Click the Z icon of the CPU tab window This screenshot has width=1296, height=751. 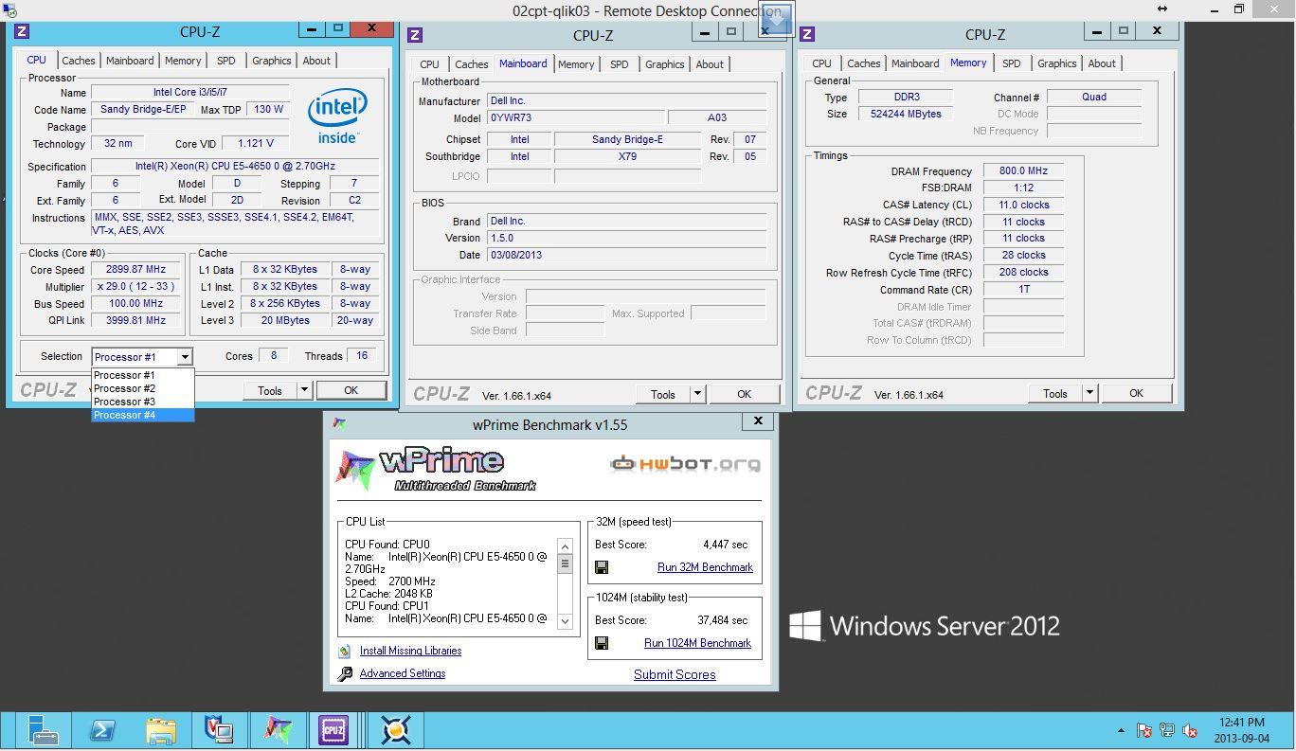tap(21, 32)
